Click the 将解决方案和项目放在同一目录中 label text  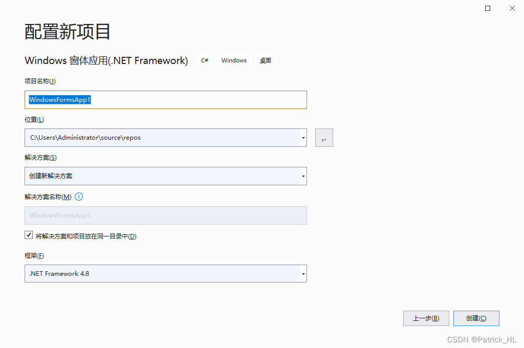coord(86,236)
